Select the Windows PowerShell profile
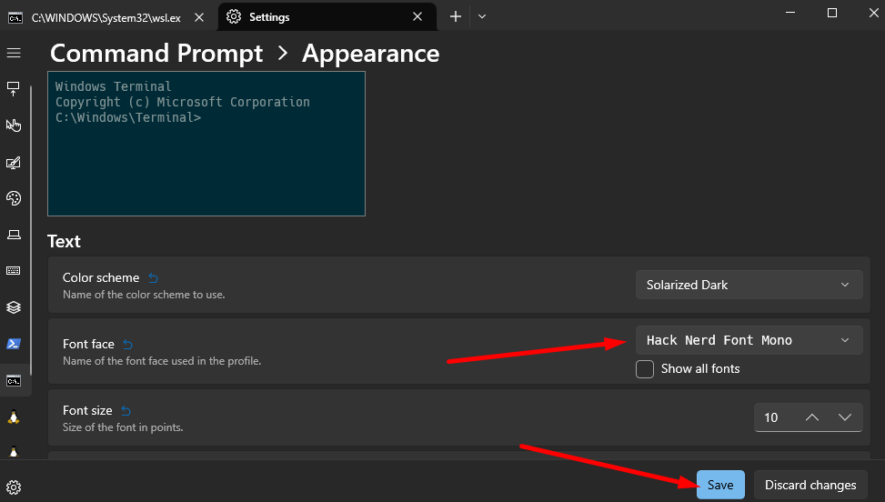This screenshot has height=502, width=885. [14, 344]
